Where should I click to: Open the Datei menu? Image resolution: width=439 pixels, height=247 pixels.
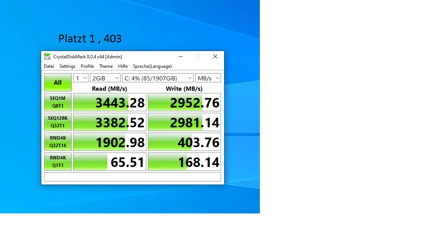click(49, 66)
